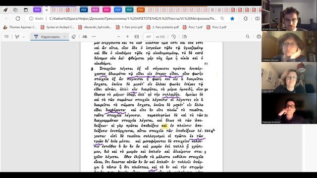Expand the highlight color dropdown arrow
Image resolution: width=317 pixels, height=178 pixels.
24,37
